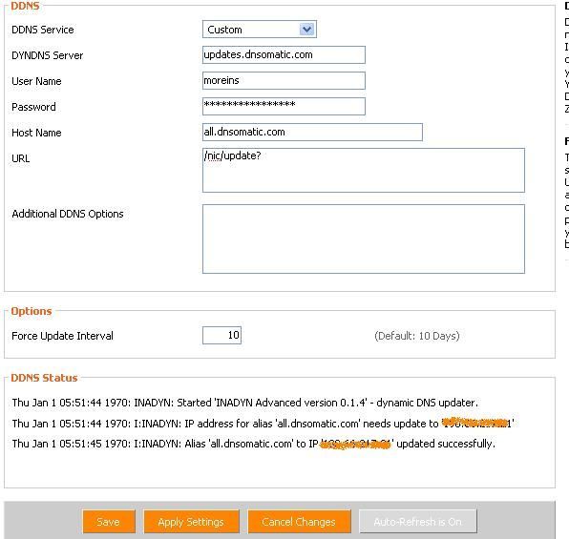The width and height of the screenshot is (569, 539).
Task: Click the Host Name field all.dnsomatic.com
Action: pyautogui.click(x=312, y=132)
